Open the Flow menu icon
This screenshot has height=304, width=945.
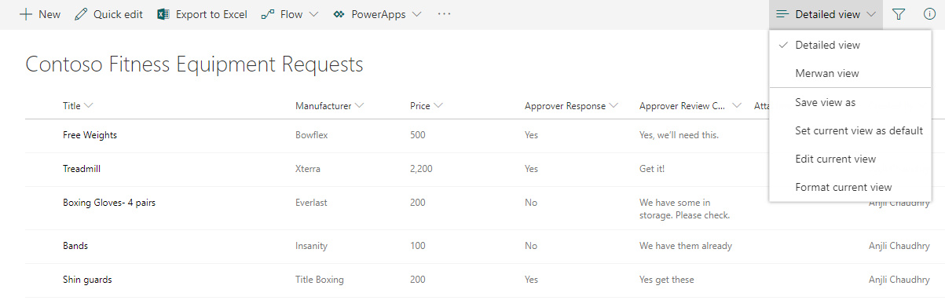click(x=268, y=14)
